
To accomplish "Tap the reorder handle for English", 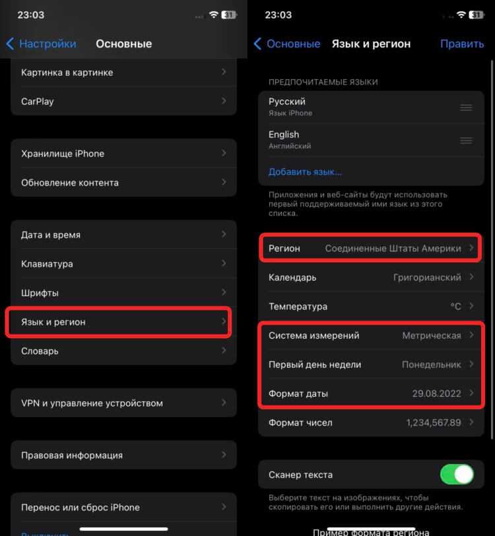I will tap(466, 141).
